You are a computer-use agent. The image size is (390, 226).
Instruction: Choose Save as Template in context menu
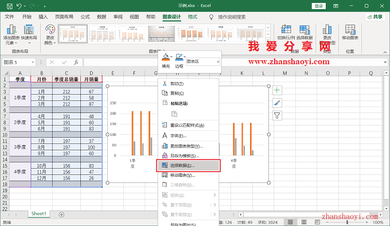point(188,156)
